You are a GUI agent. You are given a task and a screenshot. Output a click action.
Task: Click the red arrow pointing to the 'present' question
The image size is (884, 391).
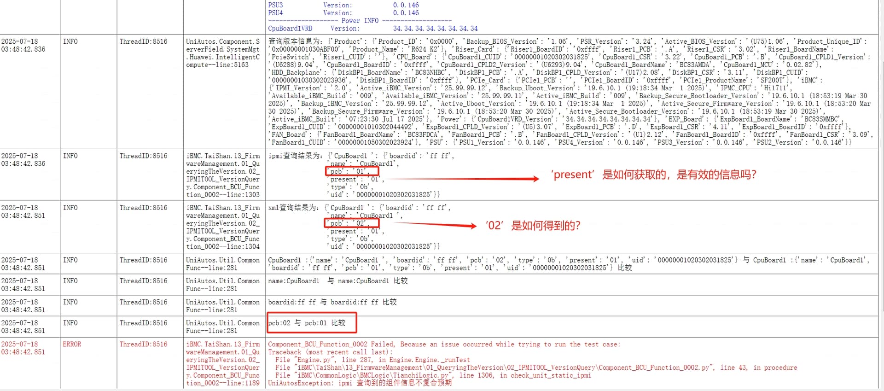460,179
